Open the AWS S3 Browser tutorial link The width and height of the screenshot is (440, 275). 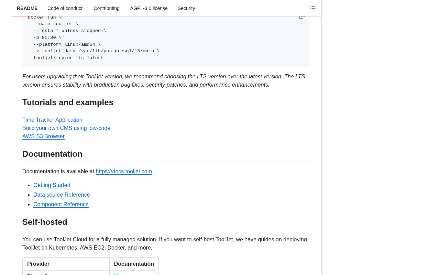point(43,136)
